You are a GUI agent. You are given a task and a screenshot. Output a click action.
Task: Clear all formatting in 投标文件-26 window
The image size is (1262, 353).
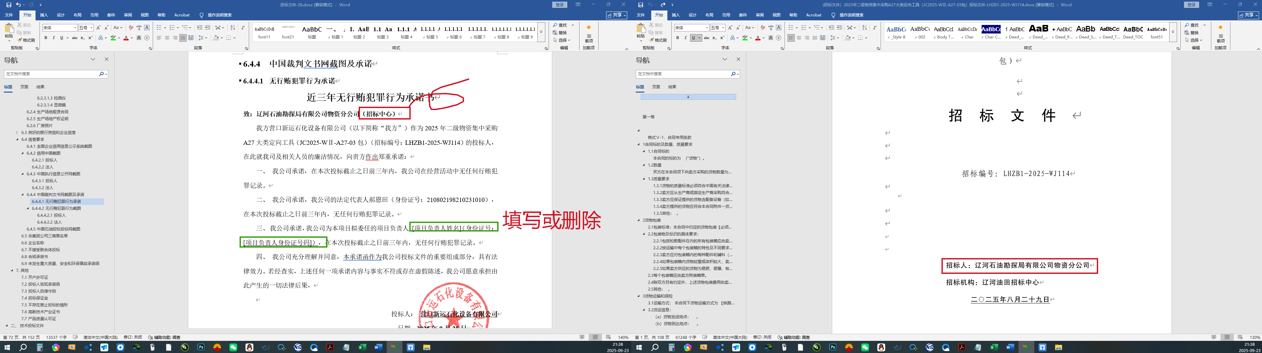(131, 28)
